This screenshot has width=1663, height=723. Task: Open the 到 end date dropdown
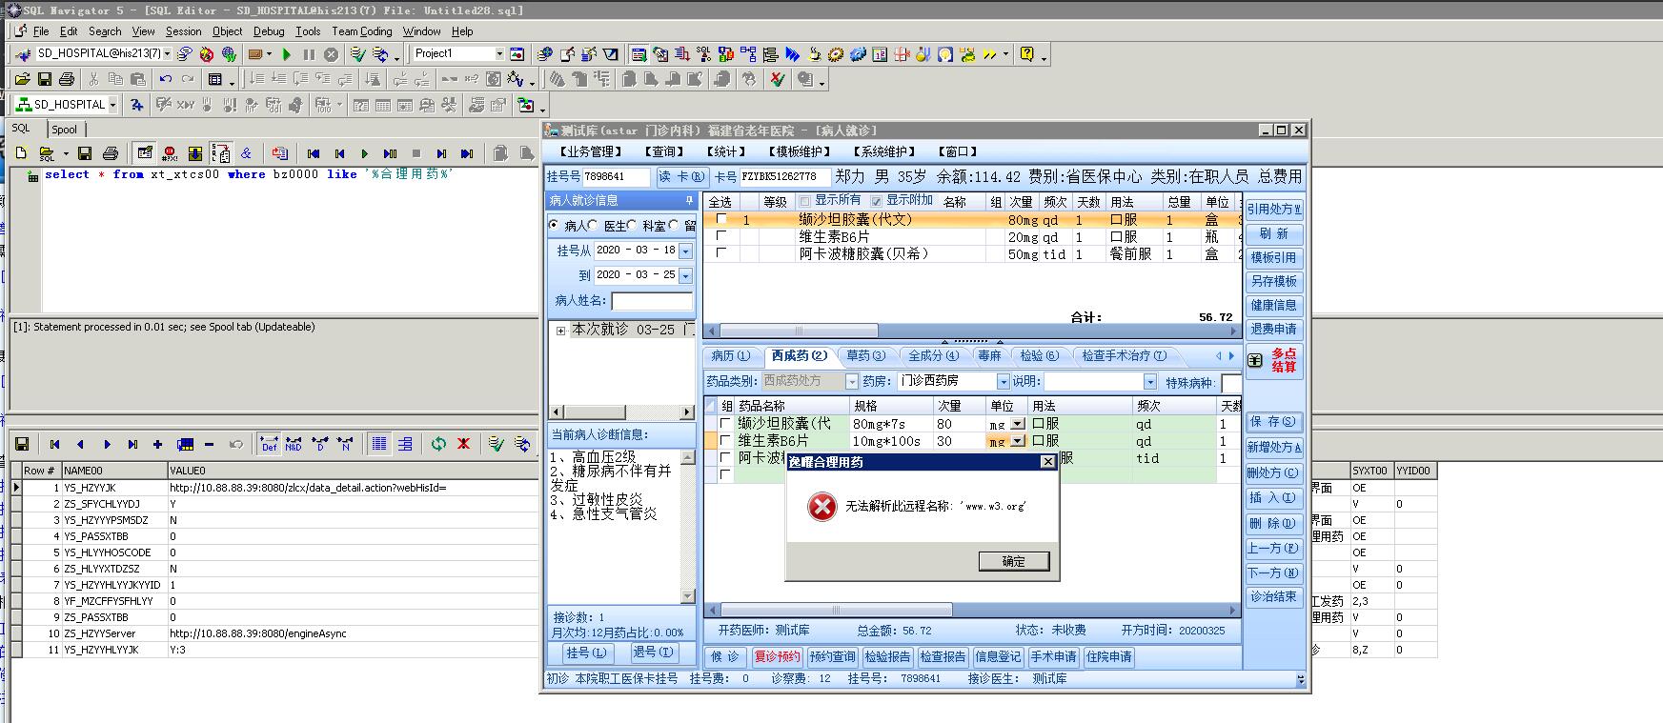coord(685,275)
